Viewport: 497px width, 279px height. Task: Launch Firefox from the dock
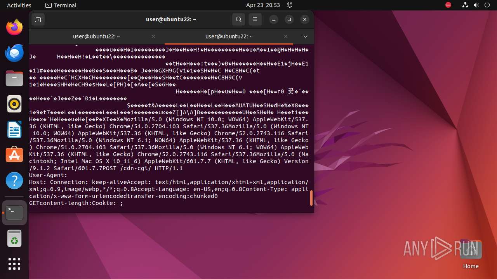click(x=14, y=27)
